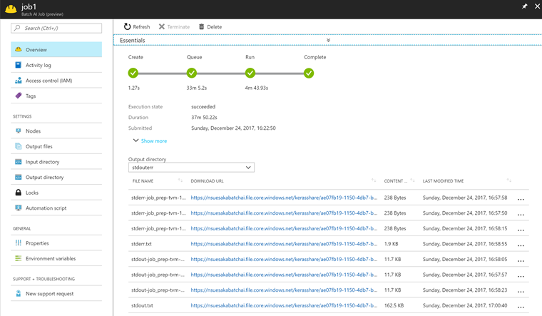
Task: Click the 162.5 KB content size cell
Action: [394, 305]
